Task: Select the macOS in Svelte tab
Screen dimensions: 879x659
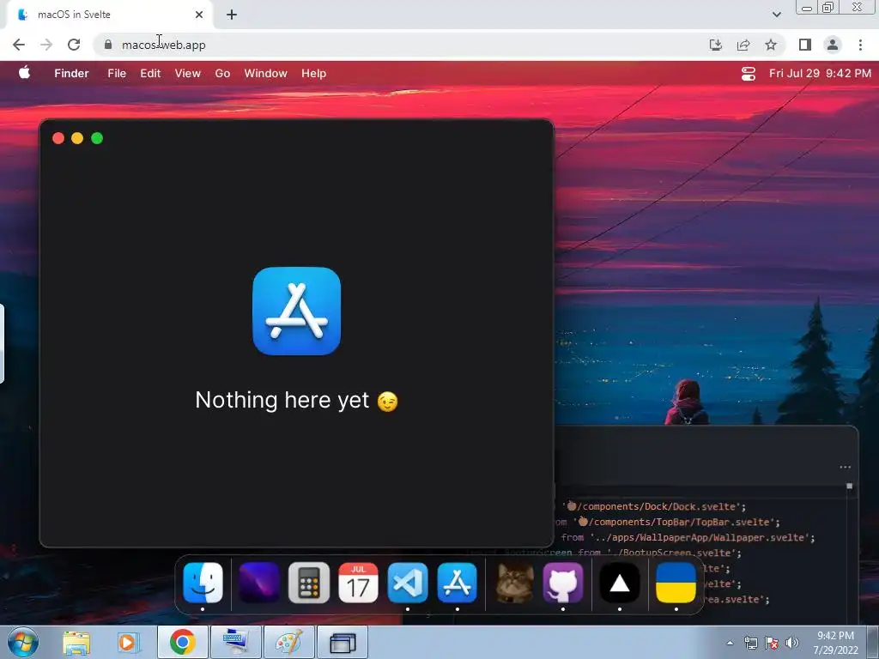Action: point(109,15)
